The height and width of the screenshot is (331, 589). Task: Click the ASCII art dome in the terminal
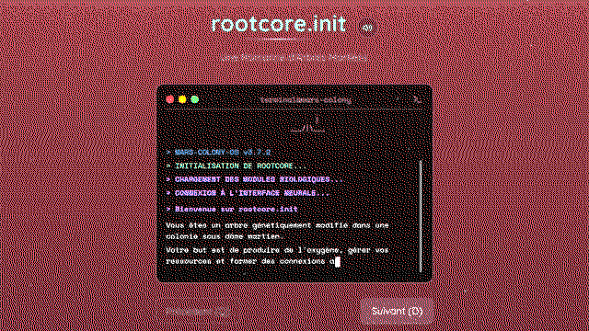[308, 125]
